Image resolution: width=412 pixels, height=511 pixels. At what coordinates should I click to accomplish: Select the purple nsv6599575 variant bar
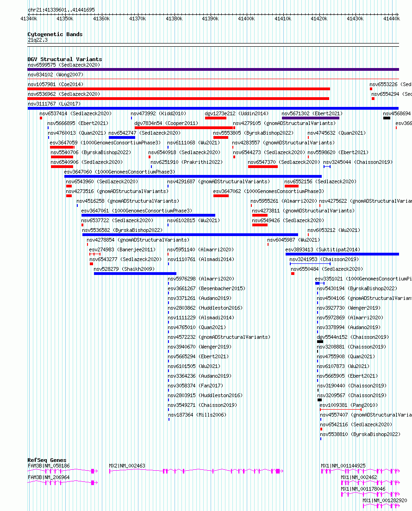click(213, 69)
